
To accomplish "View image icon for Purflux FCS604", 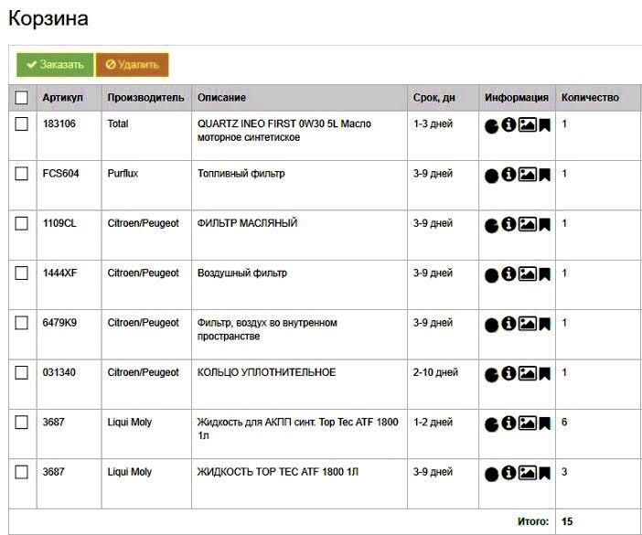I will [528, 175].
